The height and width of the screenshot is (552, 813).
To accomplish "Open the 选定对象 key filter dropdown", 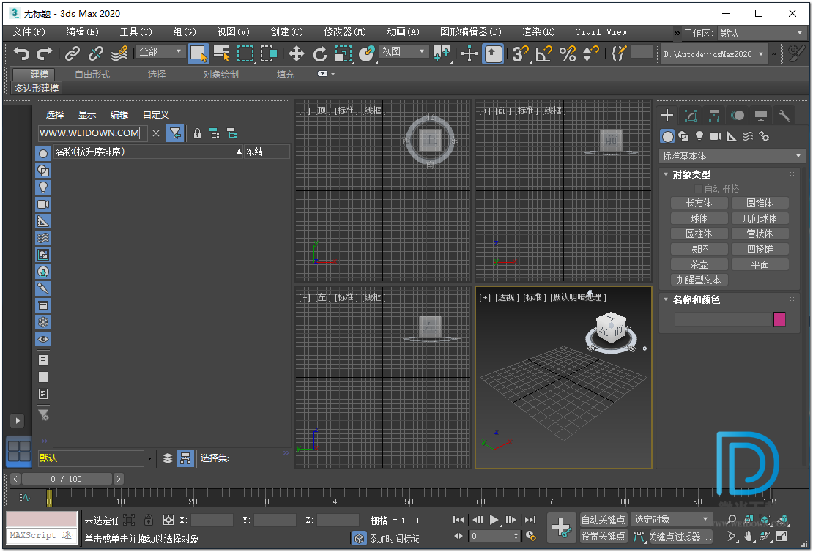I will pyautogui.click(x=672, y=520).
